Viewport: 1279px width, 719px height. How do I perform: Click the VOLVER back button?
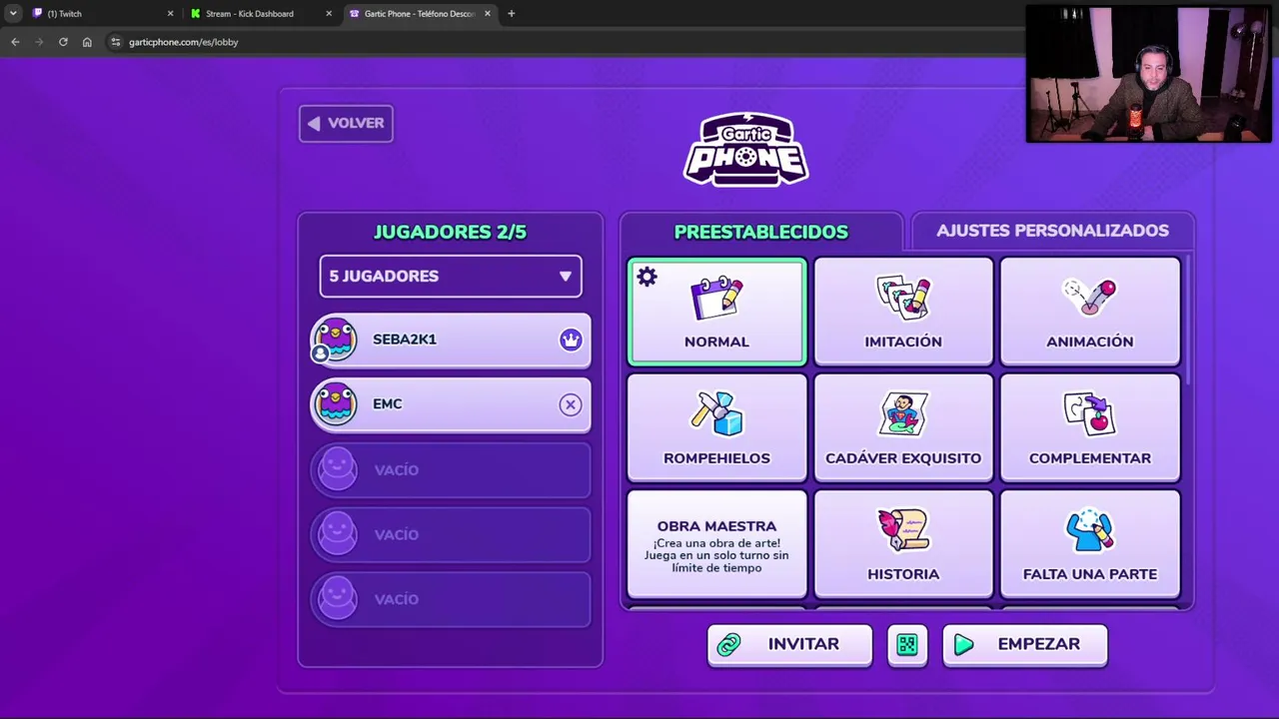pos(346,123)
